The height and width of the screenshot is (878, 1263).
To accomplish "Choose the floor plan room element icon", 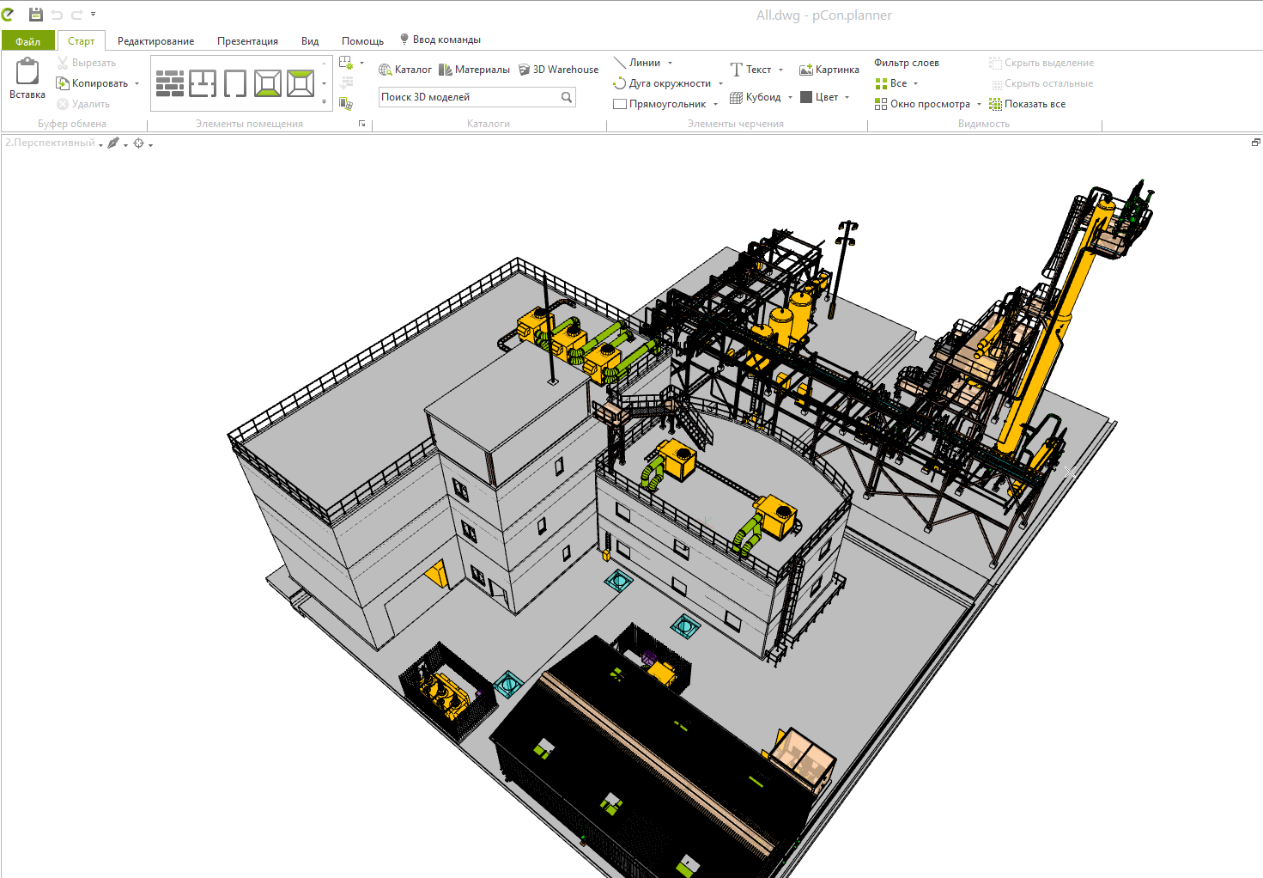I will [x=203, y=83].
